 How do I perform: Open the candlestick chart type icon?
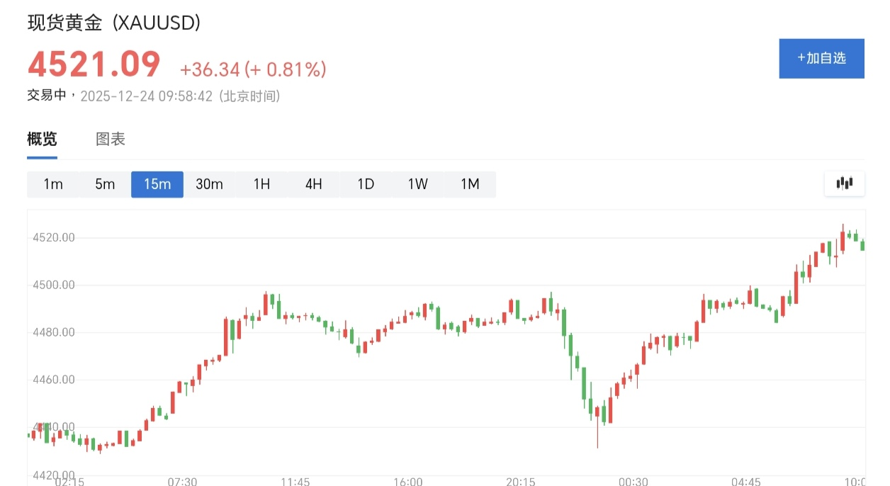(x=844, y=183)
